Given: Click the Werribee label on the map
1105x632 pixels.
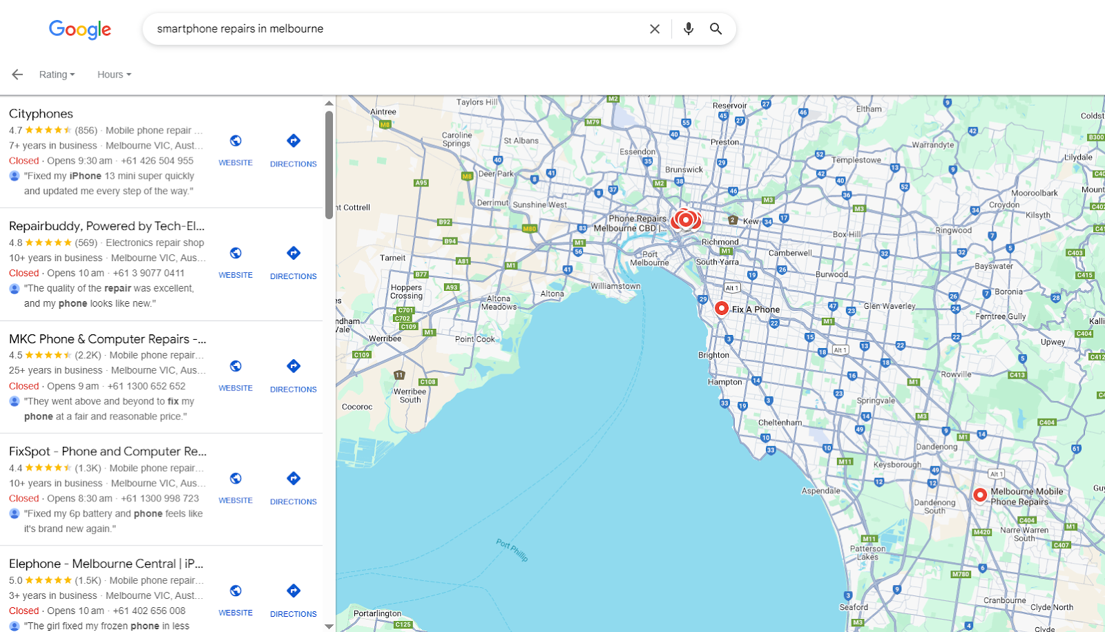Looking at the screenshot, I should [x=385, y=338].
